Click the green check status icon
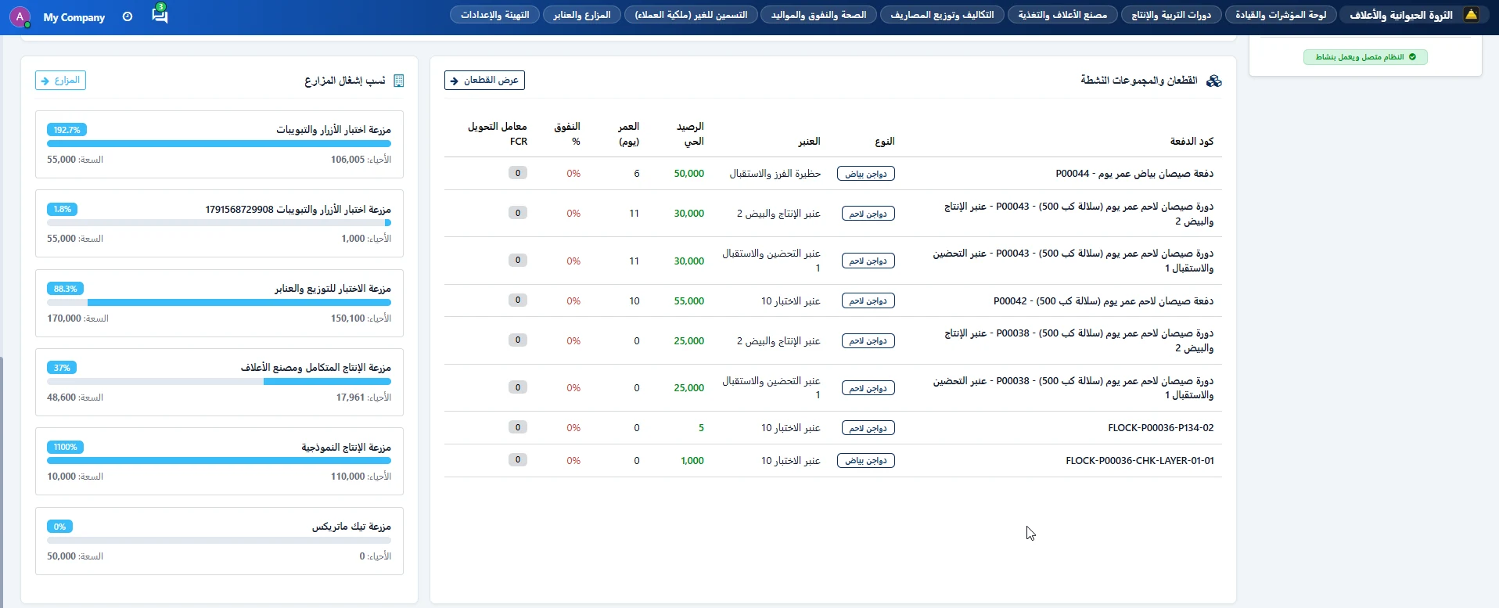The image size is (1499, 608). (1412, 57)
